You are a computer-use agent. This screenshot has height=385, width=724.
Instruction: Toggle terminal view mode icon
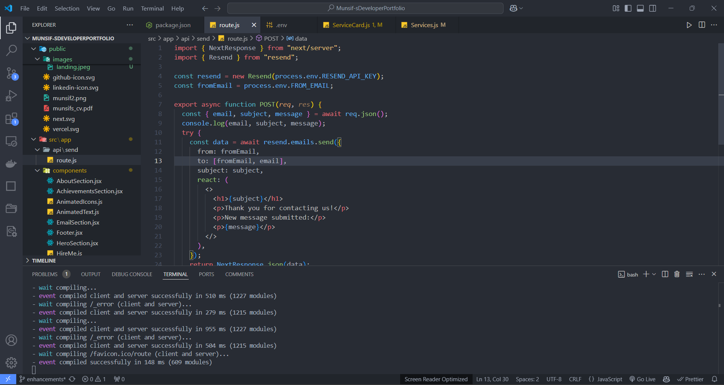[689, 274]
